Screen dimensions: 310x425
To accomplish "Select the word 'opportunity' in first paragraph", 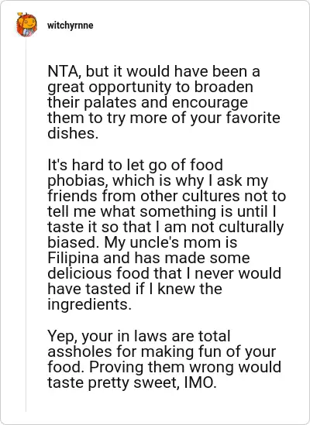I will tap(130, 87).
